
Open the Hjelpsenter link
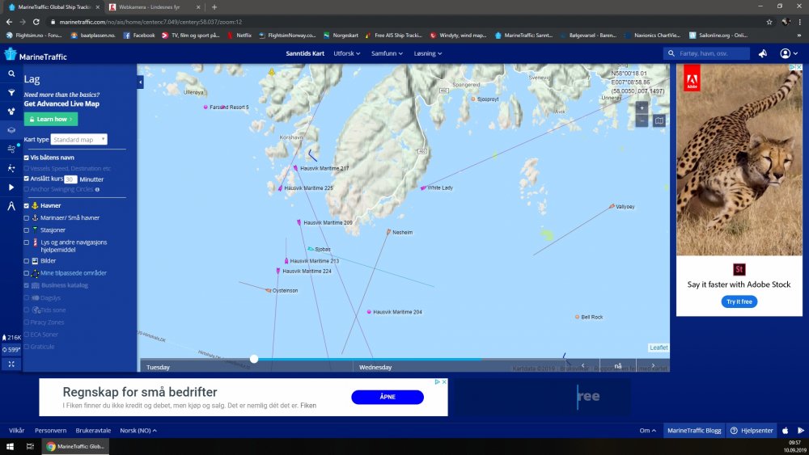coord(752,431)
